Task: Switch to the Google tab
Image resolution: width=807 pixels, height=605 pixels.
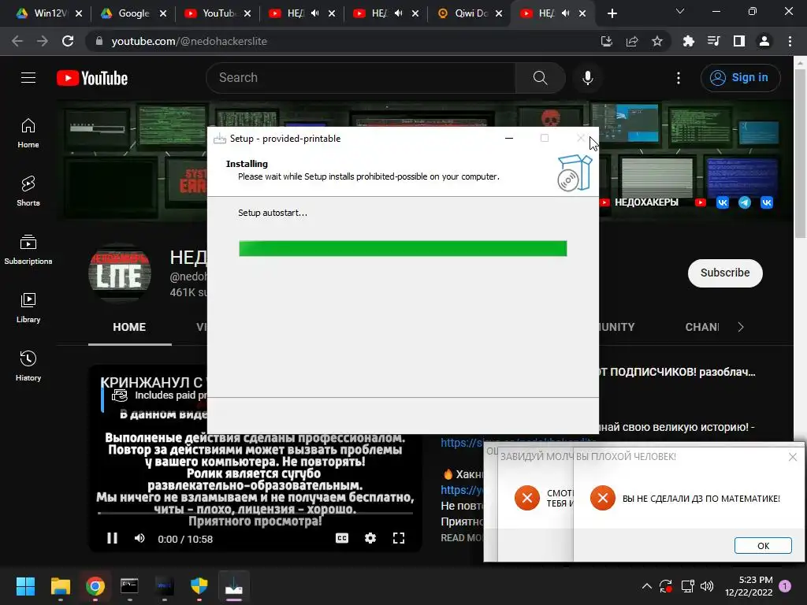Action: pyautogui.click(x=134, y=13)
